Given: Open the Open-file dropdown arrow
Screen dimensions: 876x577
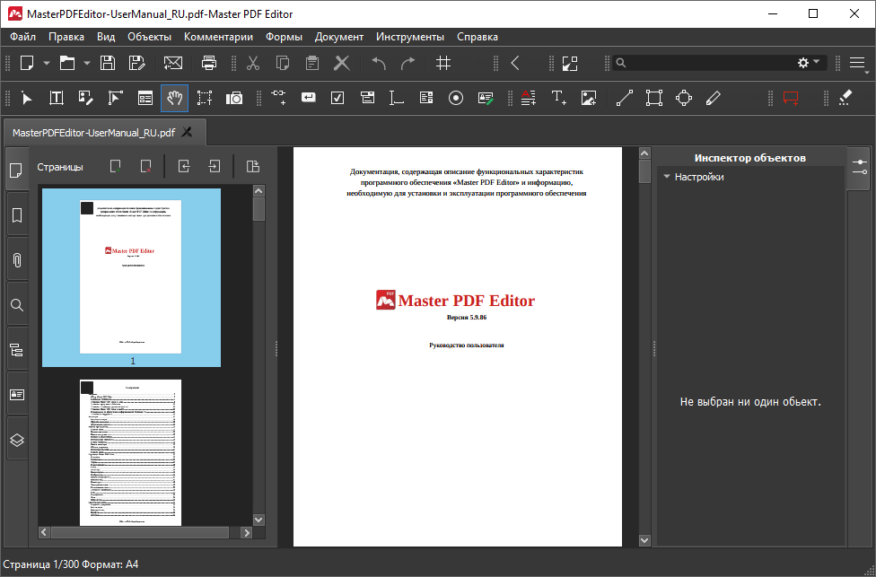Looking at the screenshot, I should coord(86,63).
